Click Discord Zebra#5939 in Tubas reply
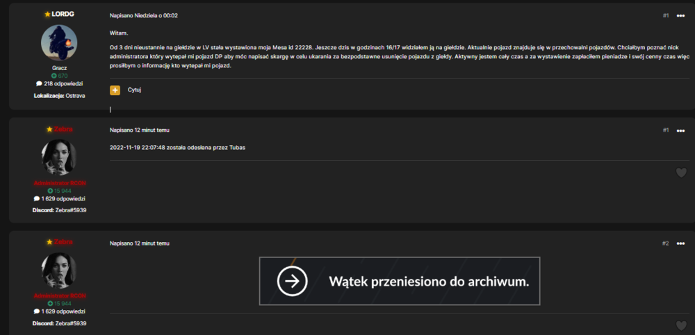This screenshot has width=695, height=335. tap(59, 210)
